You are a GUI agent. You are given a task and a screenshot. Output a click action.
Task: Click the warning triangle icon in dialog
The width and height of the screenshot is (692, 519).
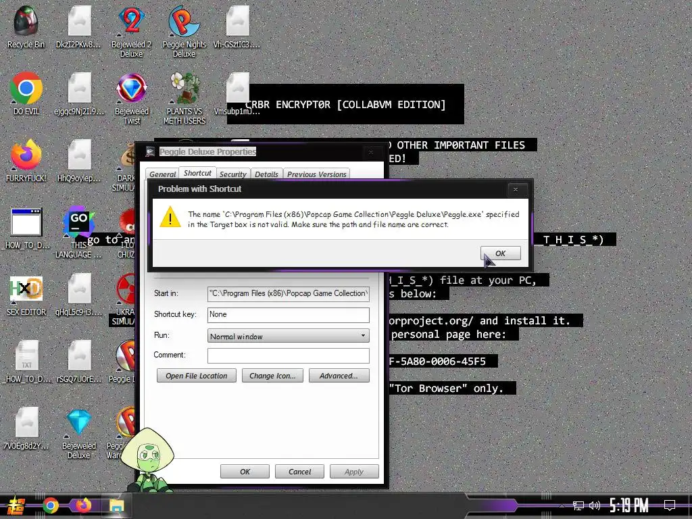tap(170, 218)
